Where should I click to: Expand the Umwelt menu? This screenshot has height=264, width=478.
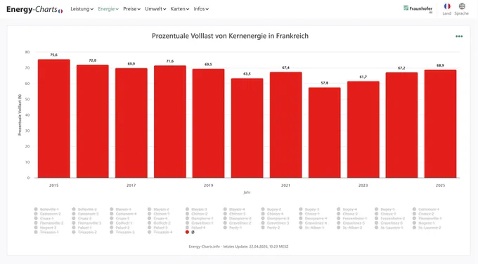click(155, 9)
